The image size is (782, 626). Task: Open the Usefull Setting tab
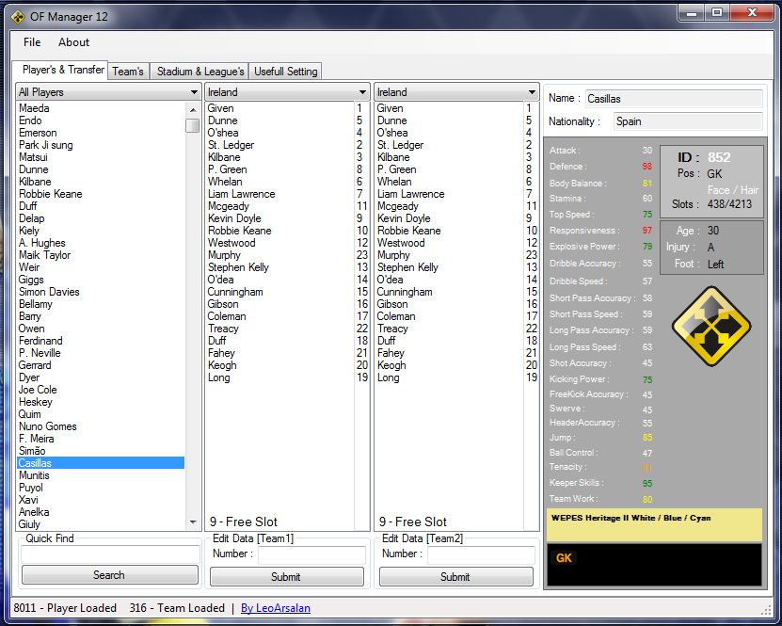coord(286,72)
